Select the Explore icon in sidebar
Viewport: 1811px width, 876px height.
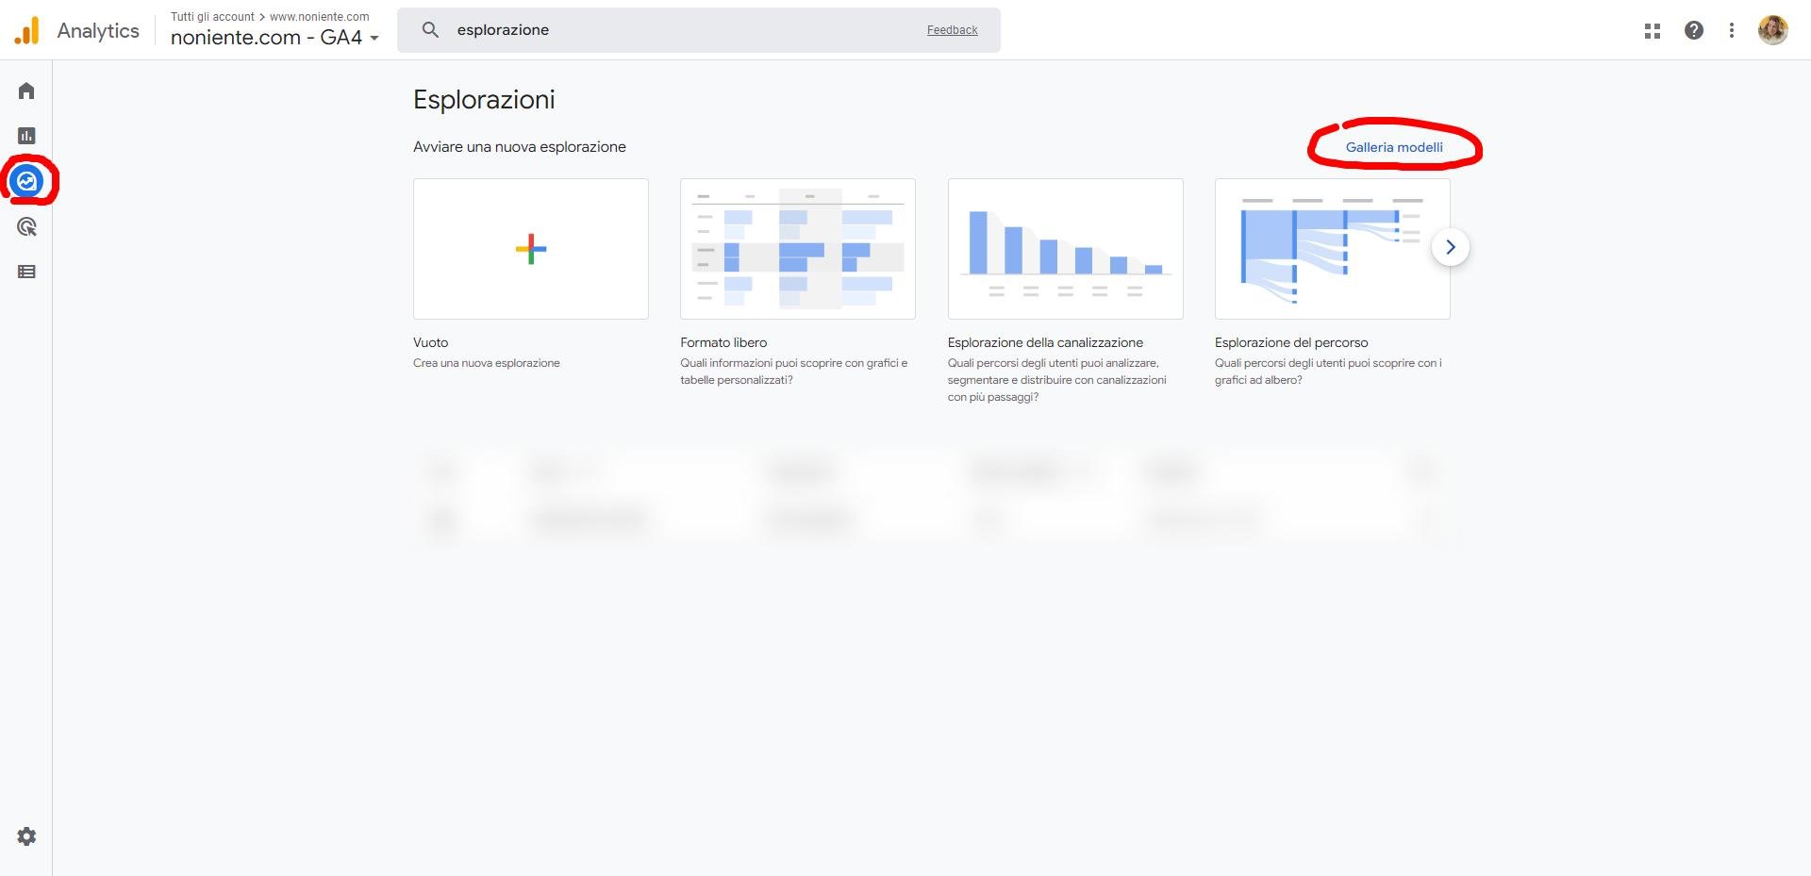[x=27, y=181]
